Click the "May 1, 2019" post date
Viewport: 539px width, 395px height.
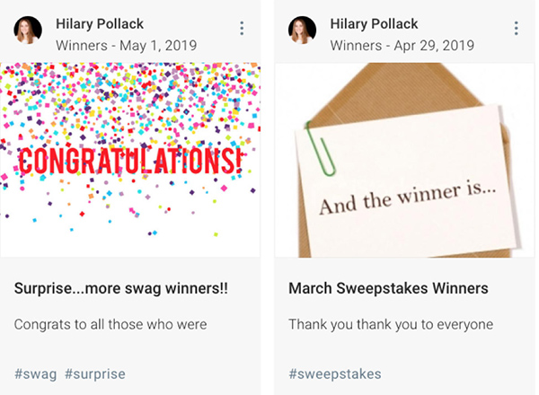pos(159,44)
